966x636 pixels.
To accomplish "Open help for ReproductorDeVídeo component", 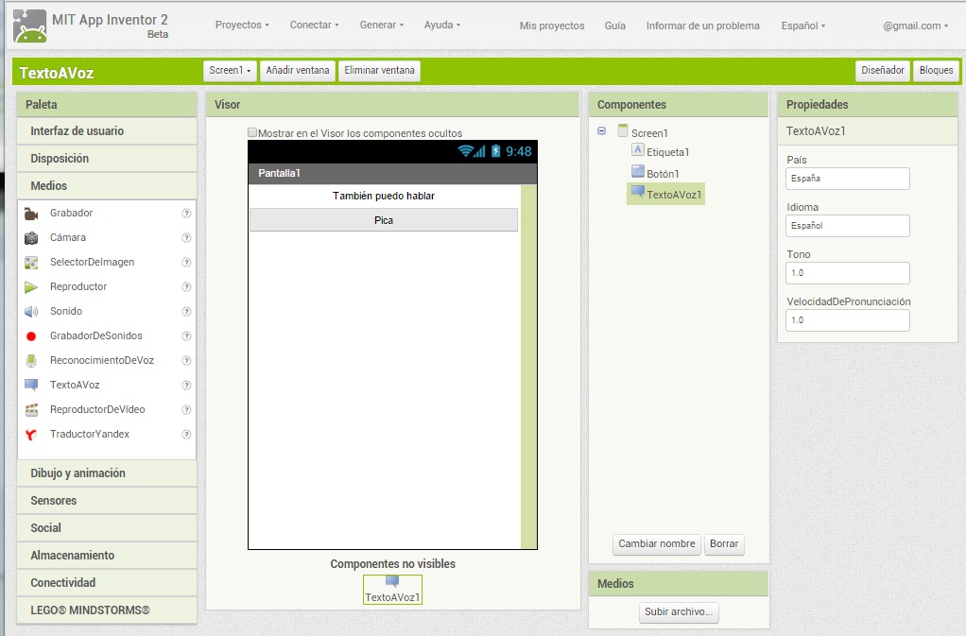I will click(x=186, y=410).
